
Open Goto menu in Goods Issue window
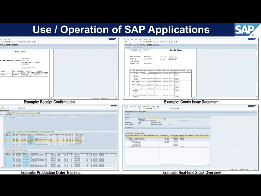point(136,39)
